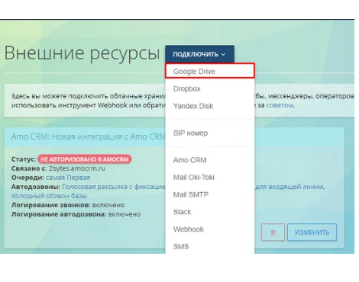
Task: Open Голосовая рассылка с фиксацией link
Action: click(x=114, y=187)
